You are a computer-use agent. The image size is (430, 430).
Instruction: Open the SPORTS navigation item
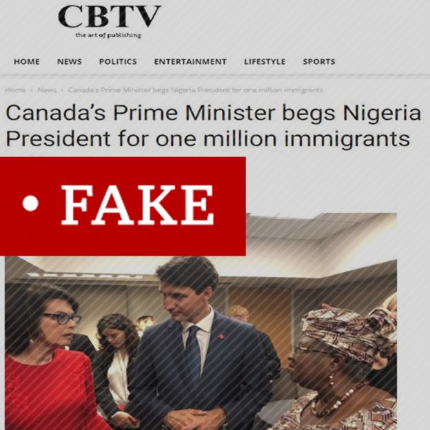coord(319,61)
